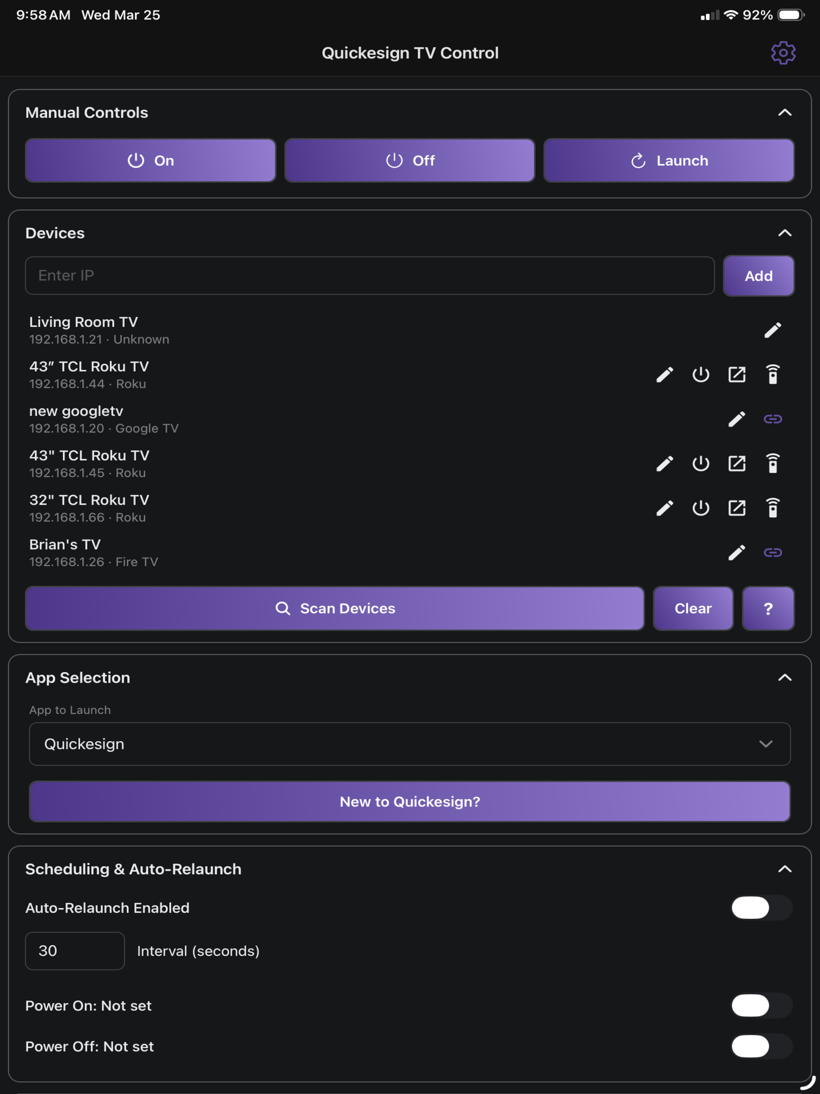Screen dimensions: 820x1094
Task: Toggle power for 192.168.1.44 Roku TV
Action: click(700, 375)
